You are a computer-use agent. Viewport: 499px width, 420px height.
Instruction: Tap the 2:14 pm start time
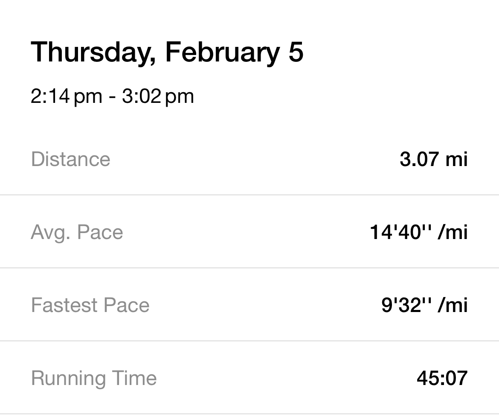(66, 96)
